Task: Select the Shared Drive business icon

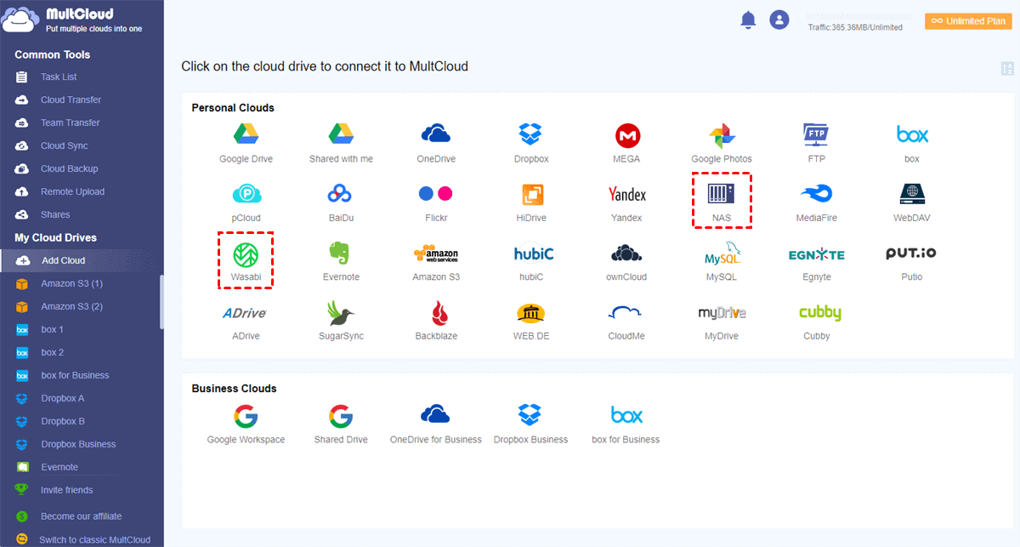Action: (341, 416)
